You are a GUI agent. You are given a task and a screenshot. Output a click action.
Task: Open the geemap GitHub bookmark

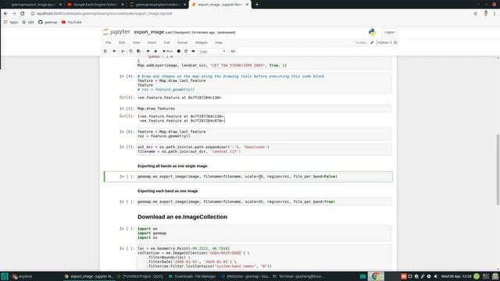click(48, 23)
